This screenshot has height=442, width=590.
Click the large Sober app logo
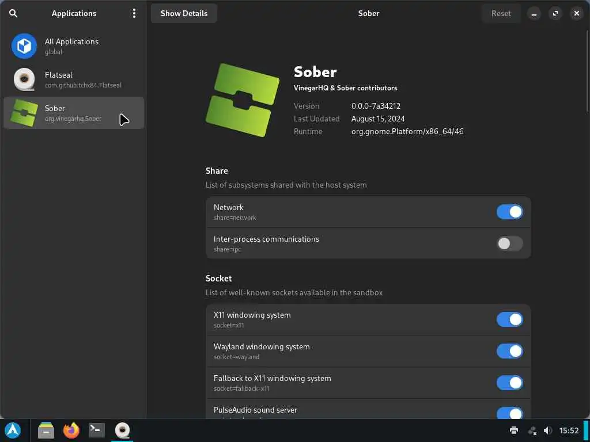tap(243, 100)
